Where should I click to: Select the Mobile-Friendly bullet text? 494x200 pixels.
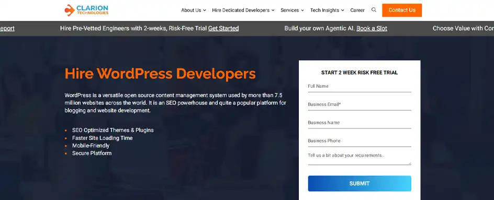point(91,146)
